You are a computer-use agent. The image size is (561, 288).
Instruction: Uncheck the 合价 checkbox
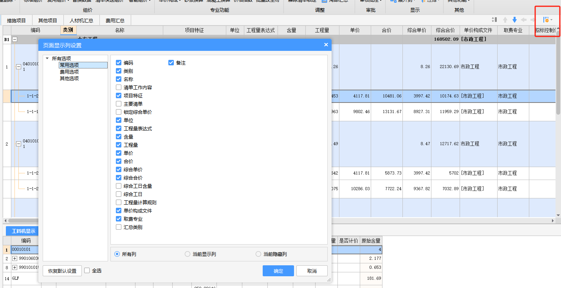(x=119, y=161)
